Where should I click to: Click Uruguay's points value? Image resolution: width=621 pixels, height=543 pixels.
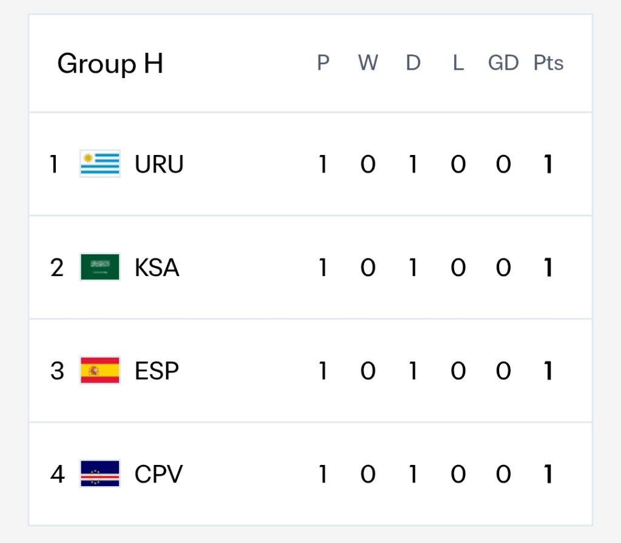point(548,164)
